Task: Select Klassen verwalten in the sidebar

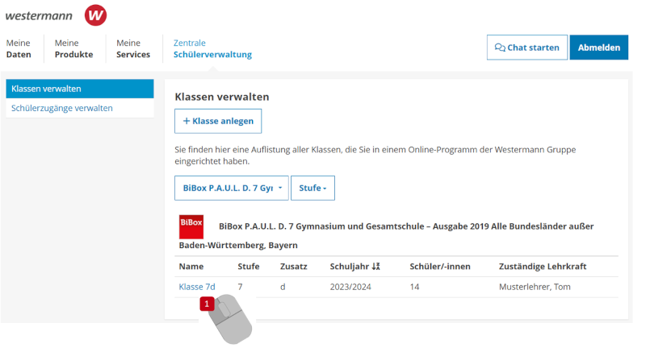Action: click(80, 89)
